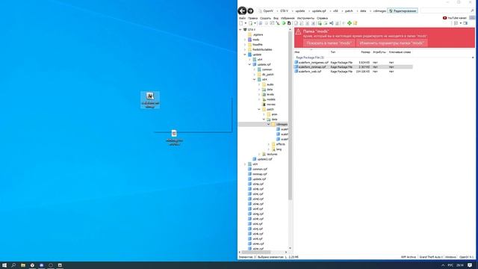The height and width of the screenshot is (269, 478).
Task: Open Windows taskbar search
Action: 13,265
